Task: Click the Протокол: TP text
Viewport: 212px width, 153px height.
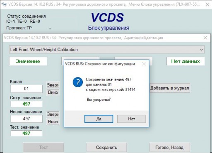Action: [19, 28]
